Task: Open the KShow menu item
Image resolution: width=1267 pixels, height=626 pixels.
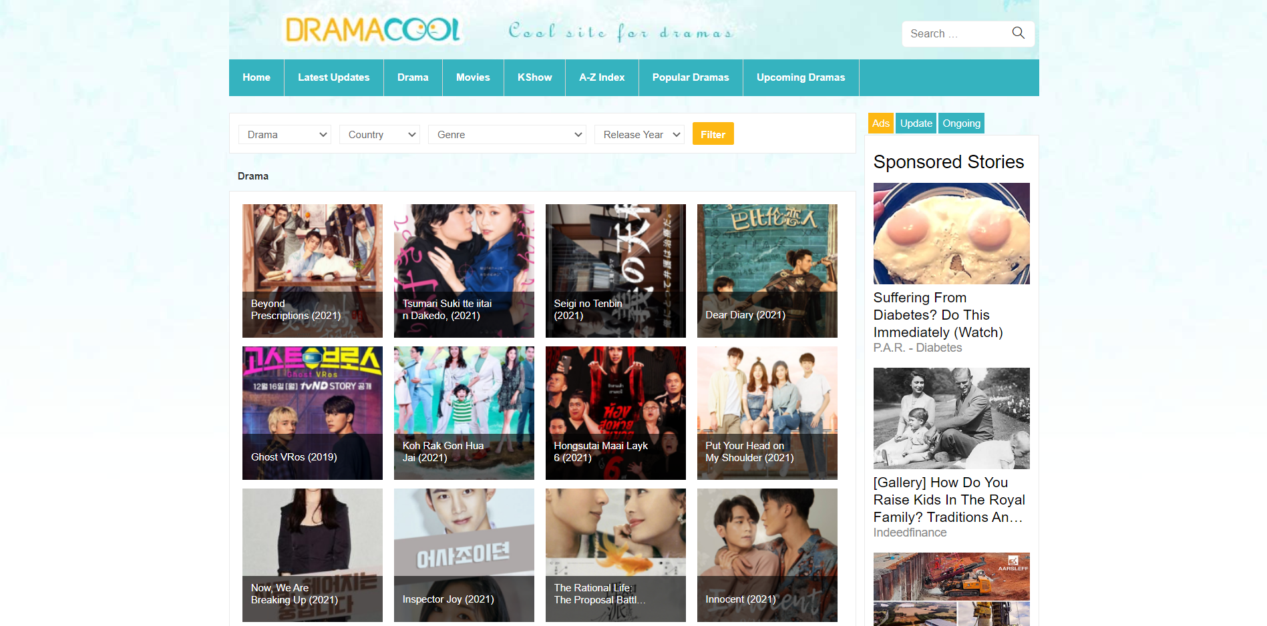Action: (534, 77)
